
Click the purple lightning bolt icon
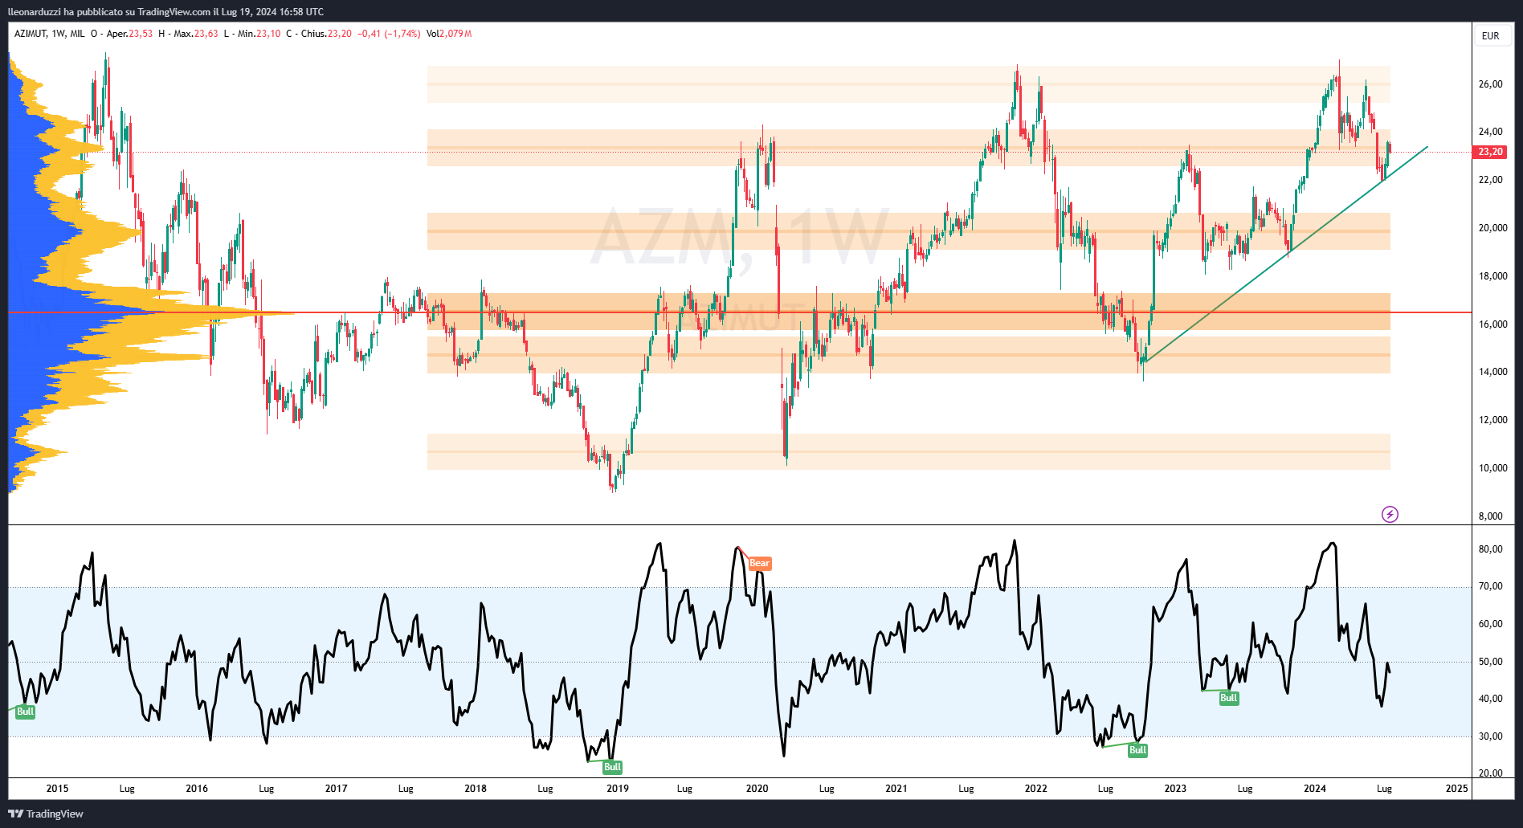tap(1390, 514)
